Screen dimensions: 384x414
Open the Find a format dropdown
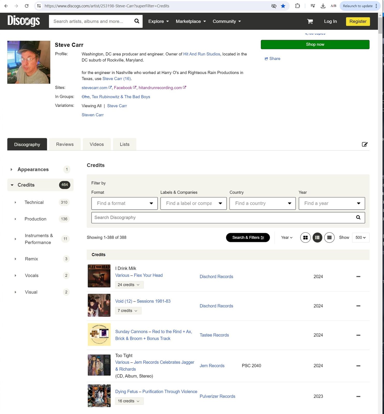coord(124,203)
